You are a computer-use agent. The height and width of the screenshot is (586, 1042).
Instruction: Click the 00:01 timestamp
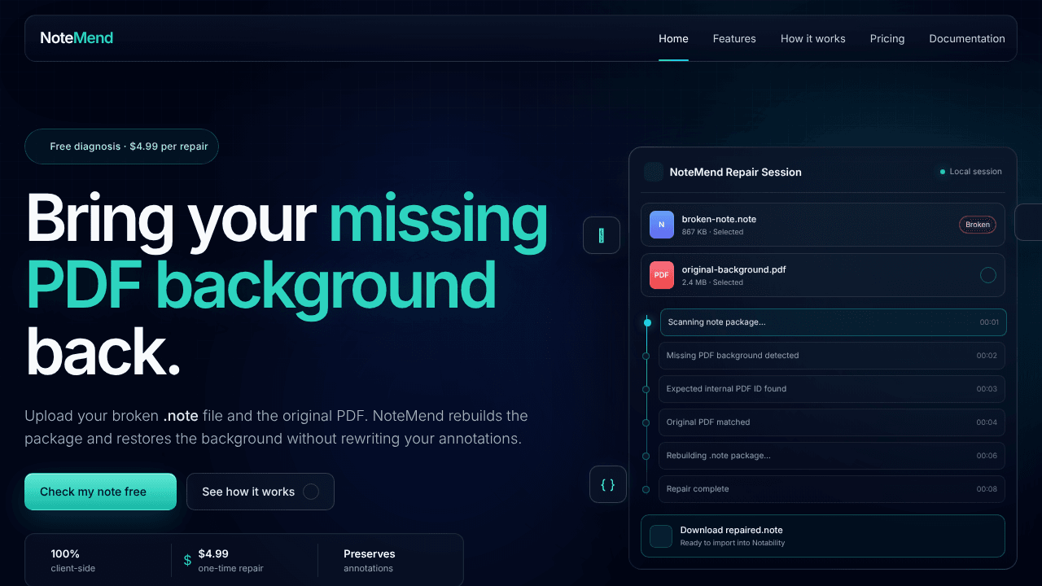pos(989,322)
